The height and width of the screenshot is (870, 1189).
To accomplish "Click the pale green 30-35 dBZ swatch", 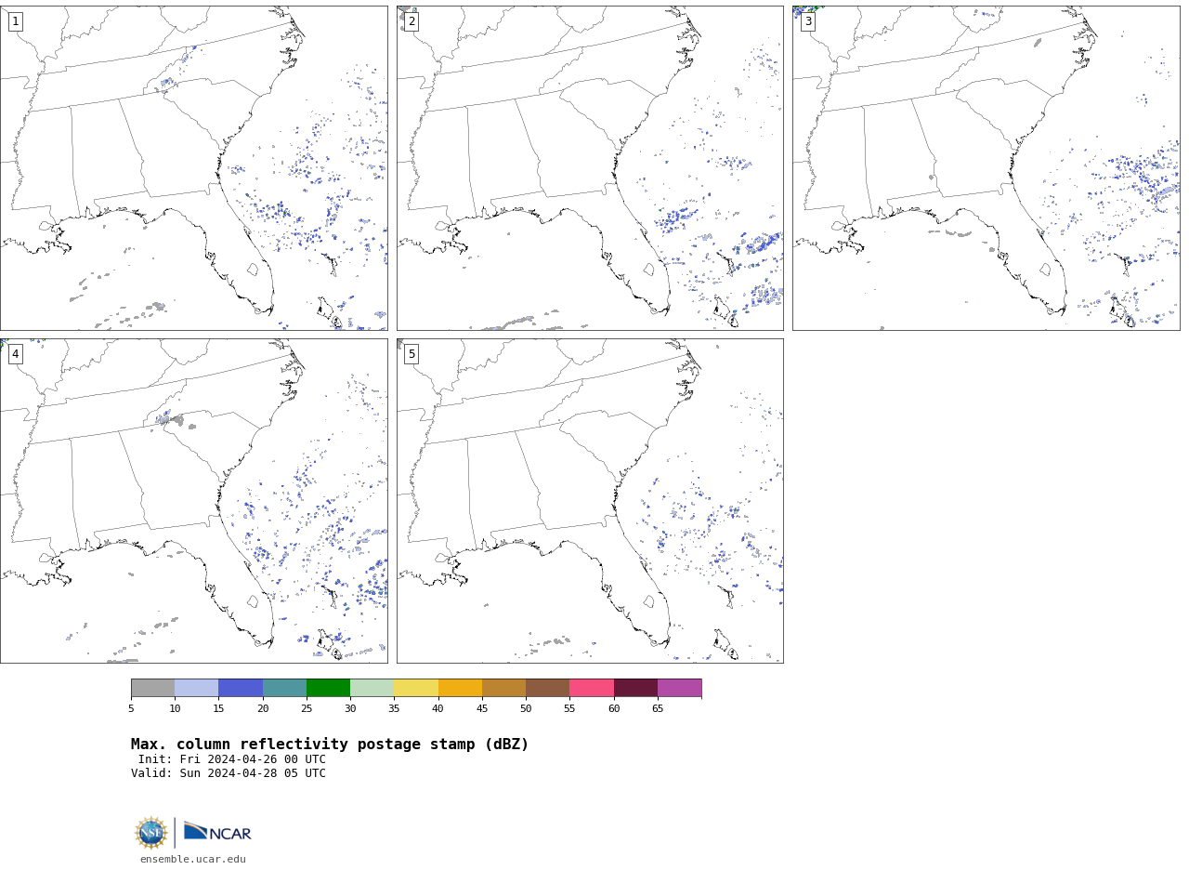I will (372, 688).
